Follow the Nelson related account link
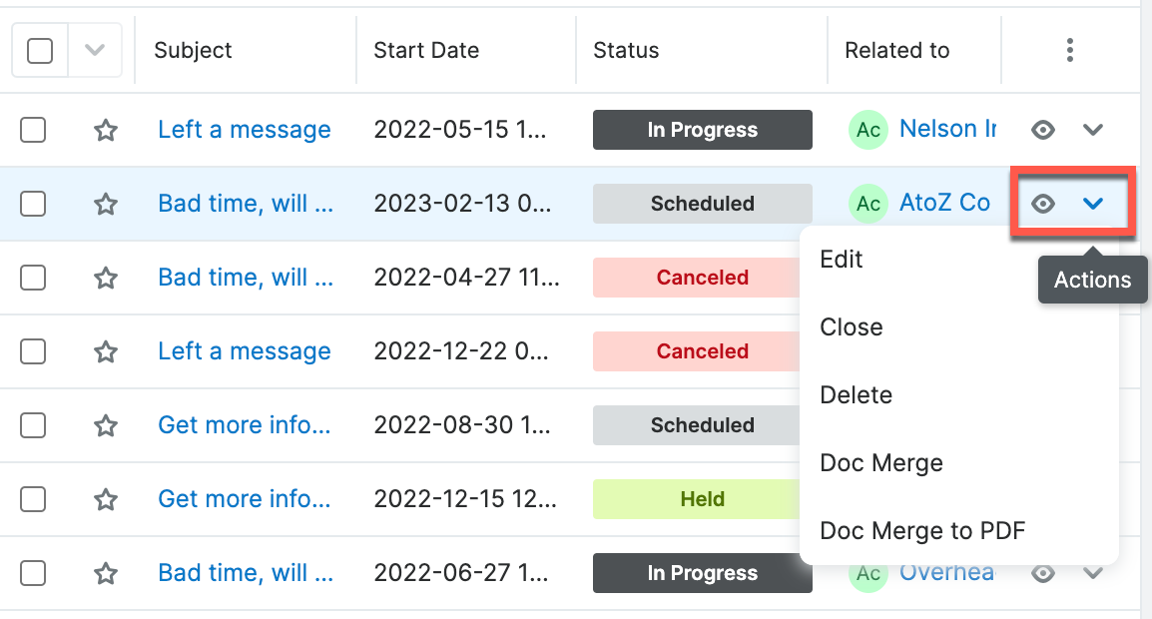 [x=947, y=129]
